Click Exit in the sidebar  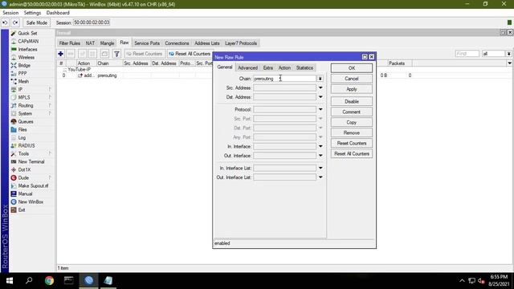[22, 210]
